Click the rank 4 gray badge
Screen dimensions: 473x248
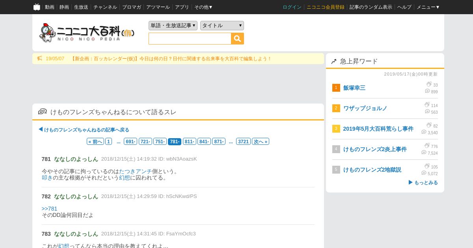(x=336, y=149)
